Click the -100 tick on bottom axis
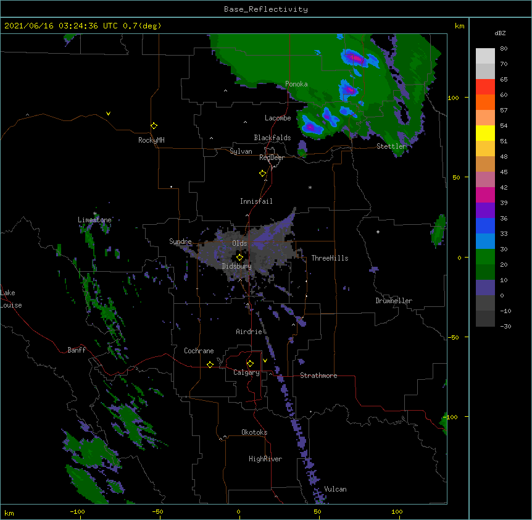This screenshot has height=520, width=532. pos(77,511)
